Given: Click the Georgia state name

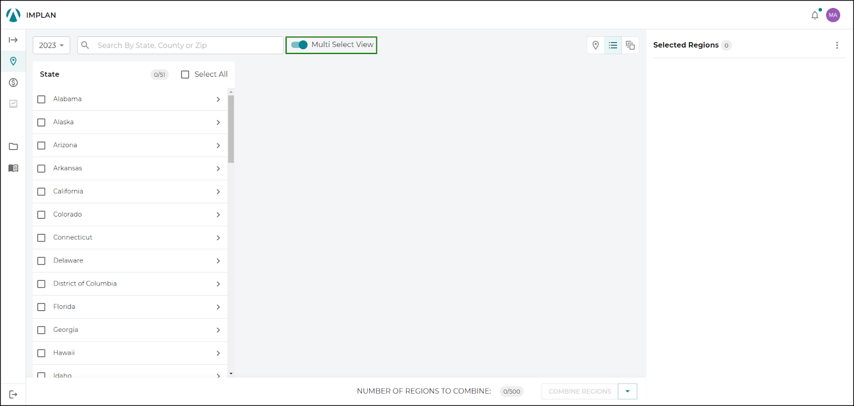Looking at the screenshot, I should point(66,330).
